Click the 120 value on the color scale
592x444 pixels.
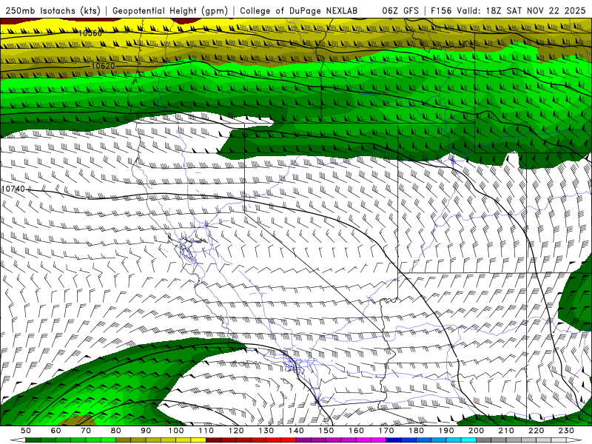click(x=236, y=431)
